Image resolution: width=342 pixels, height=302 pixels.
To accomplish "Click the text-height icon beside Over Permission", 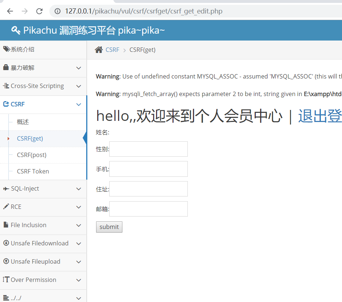I will point(6,279).
